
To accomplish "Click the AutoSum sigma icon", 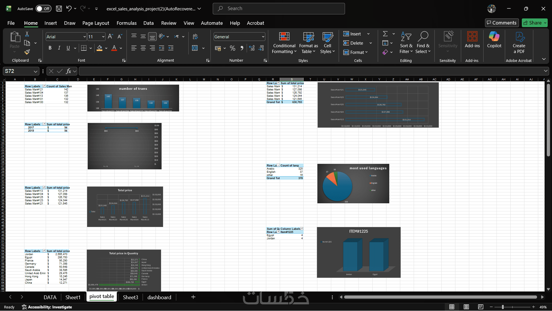I will point(385,34).
